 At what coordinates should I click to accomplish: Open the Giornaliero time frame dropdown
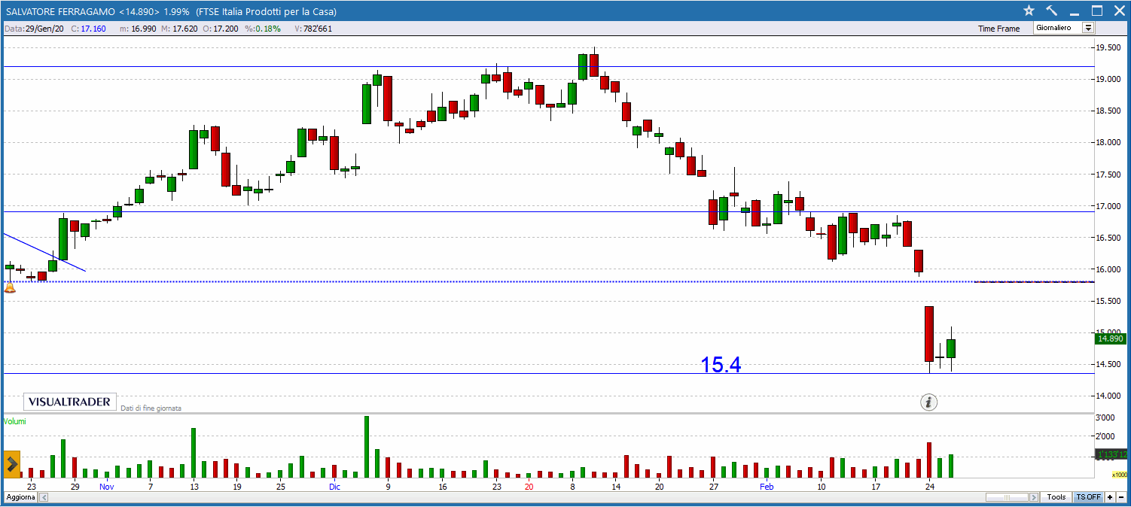tap(1063, 28)
